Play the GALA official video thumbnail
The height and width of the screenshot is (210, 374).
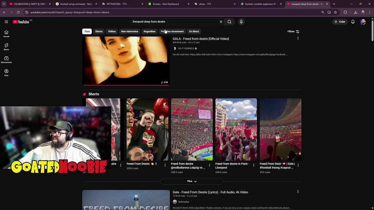(126, 61)
